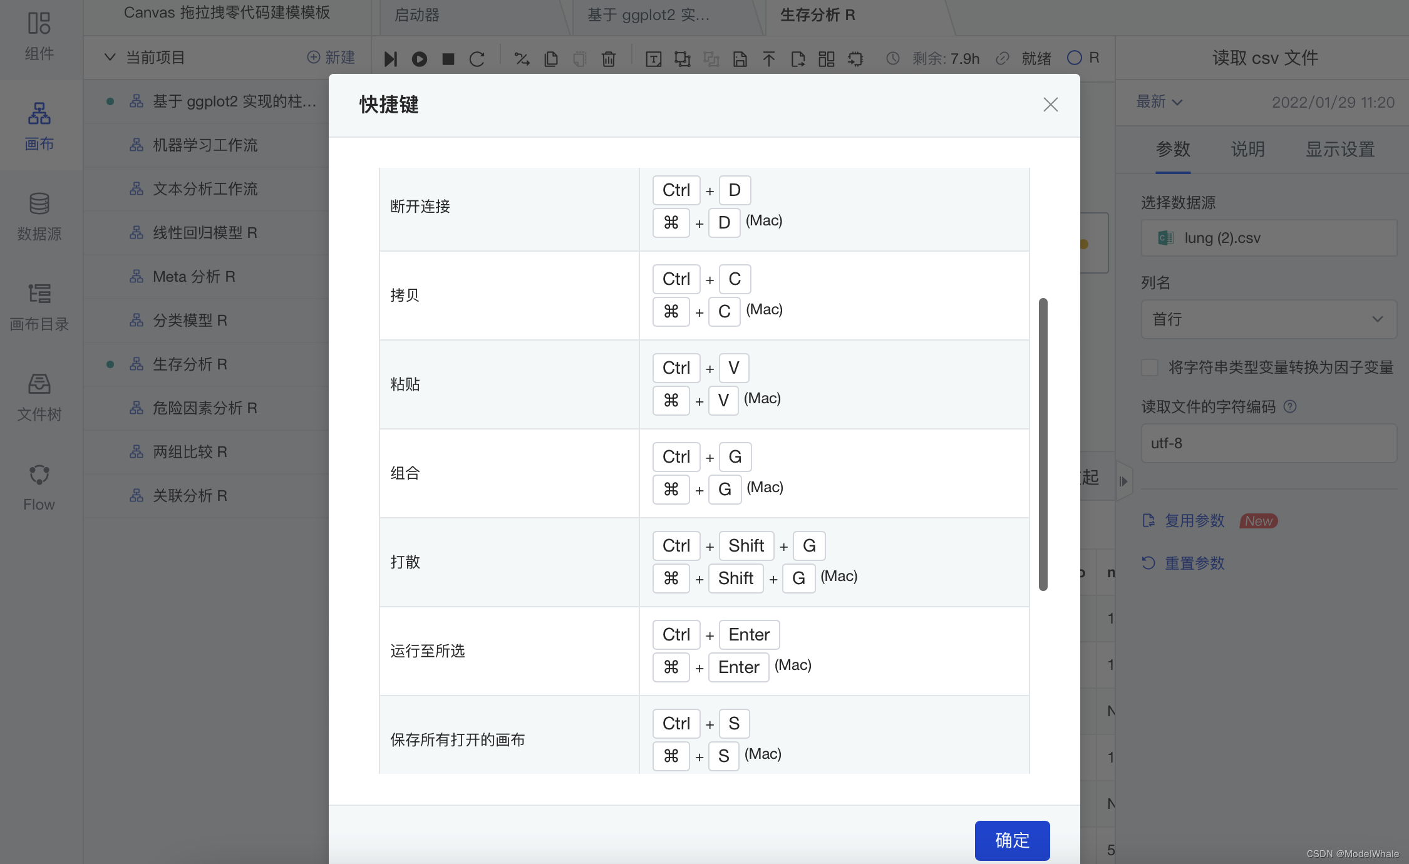Click the 重置参数 link
This screenshot has width=1409, height=864.
(1194, 563)
